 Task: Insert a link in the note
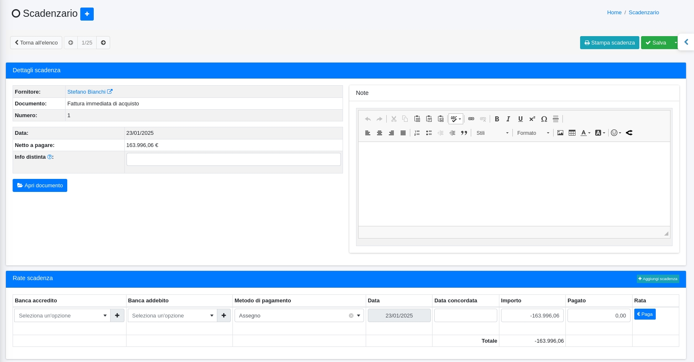click(x=471, y=119)
